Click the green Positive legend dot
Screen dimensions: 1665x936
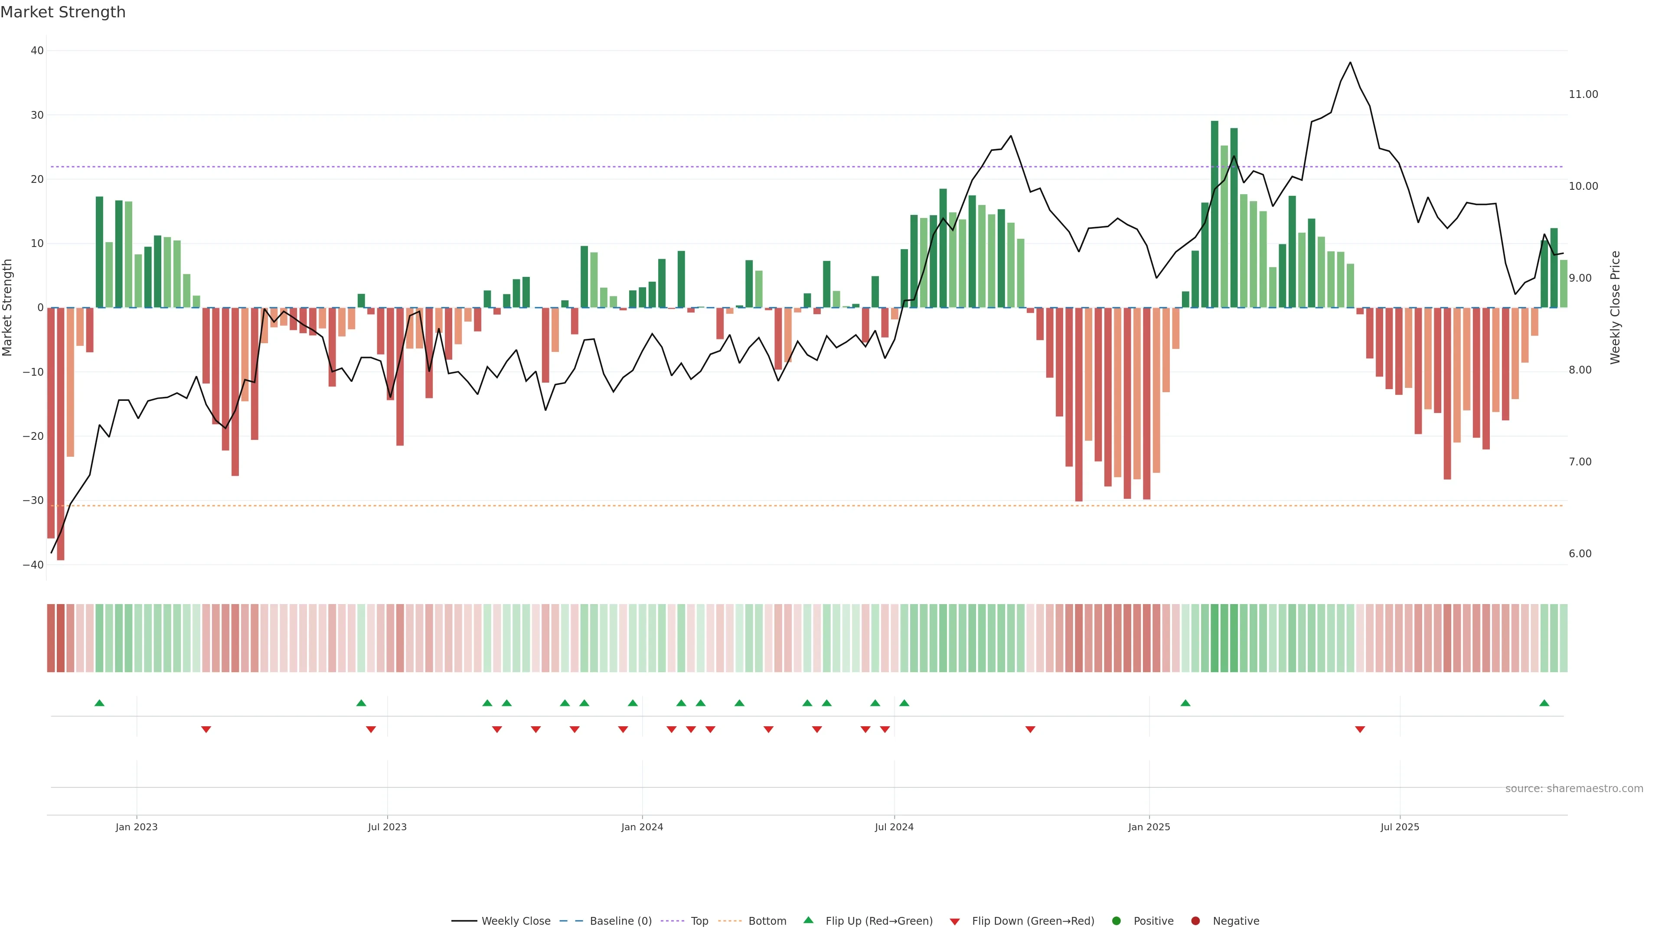[1116, 921]
